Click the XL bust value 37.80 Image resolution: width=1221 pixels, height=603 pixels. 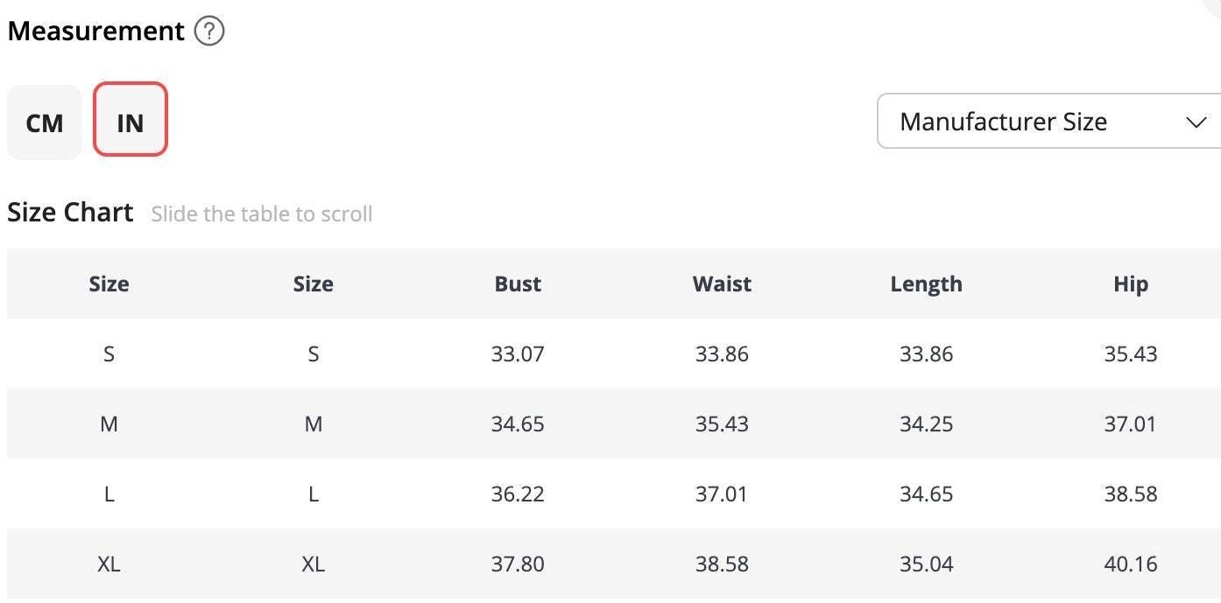(x=518, y=564)
